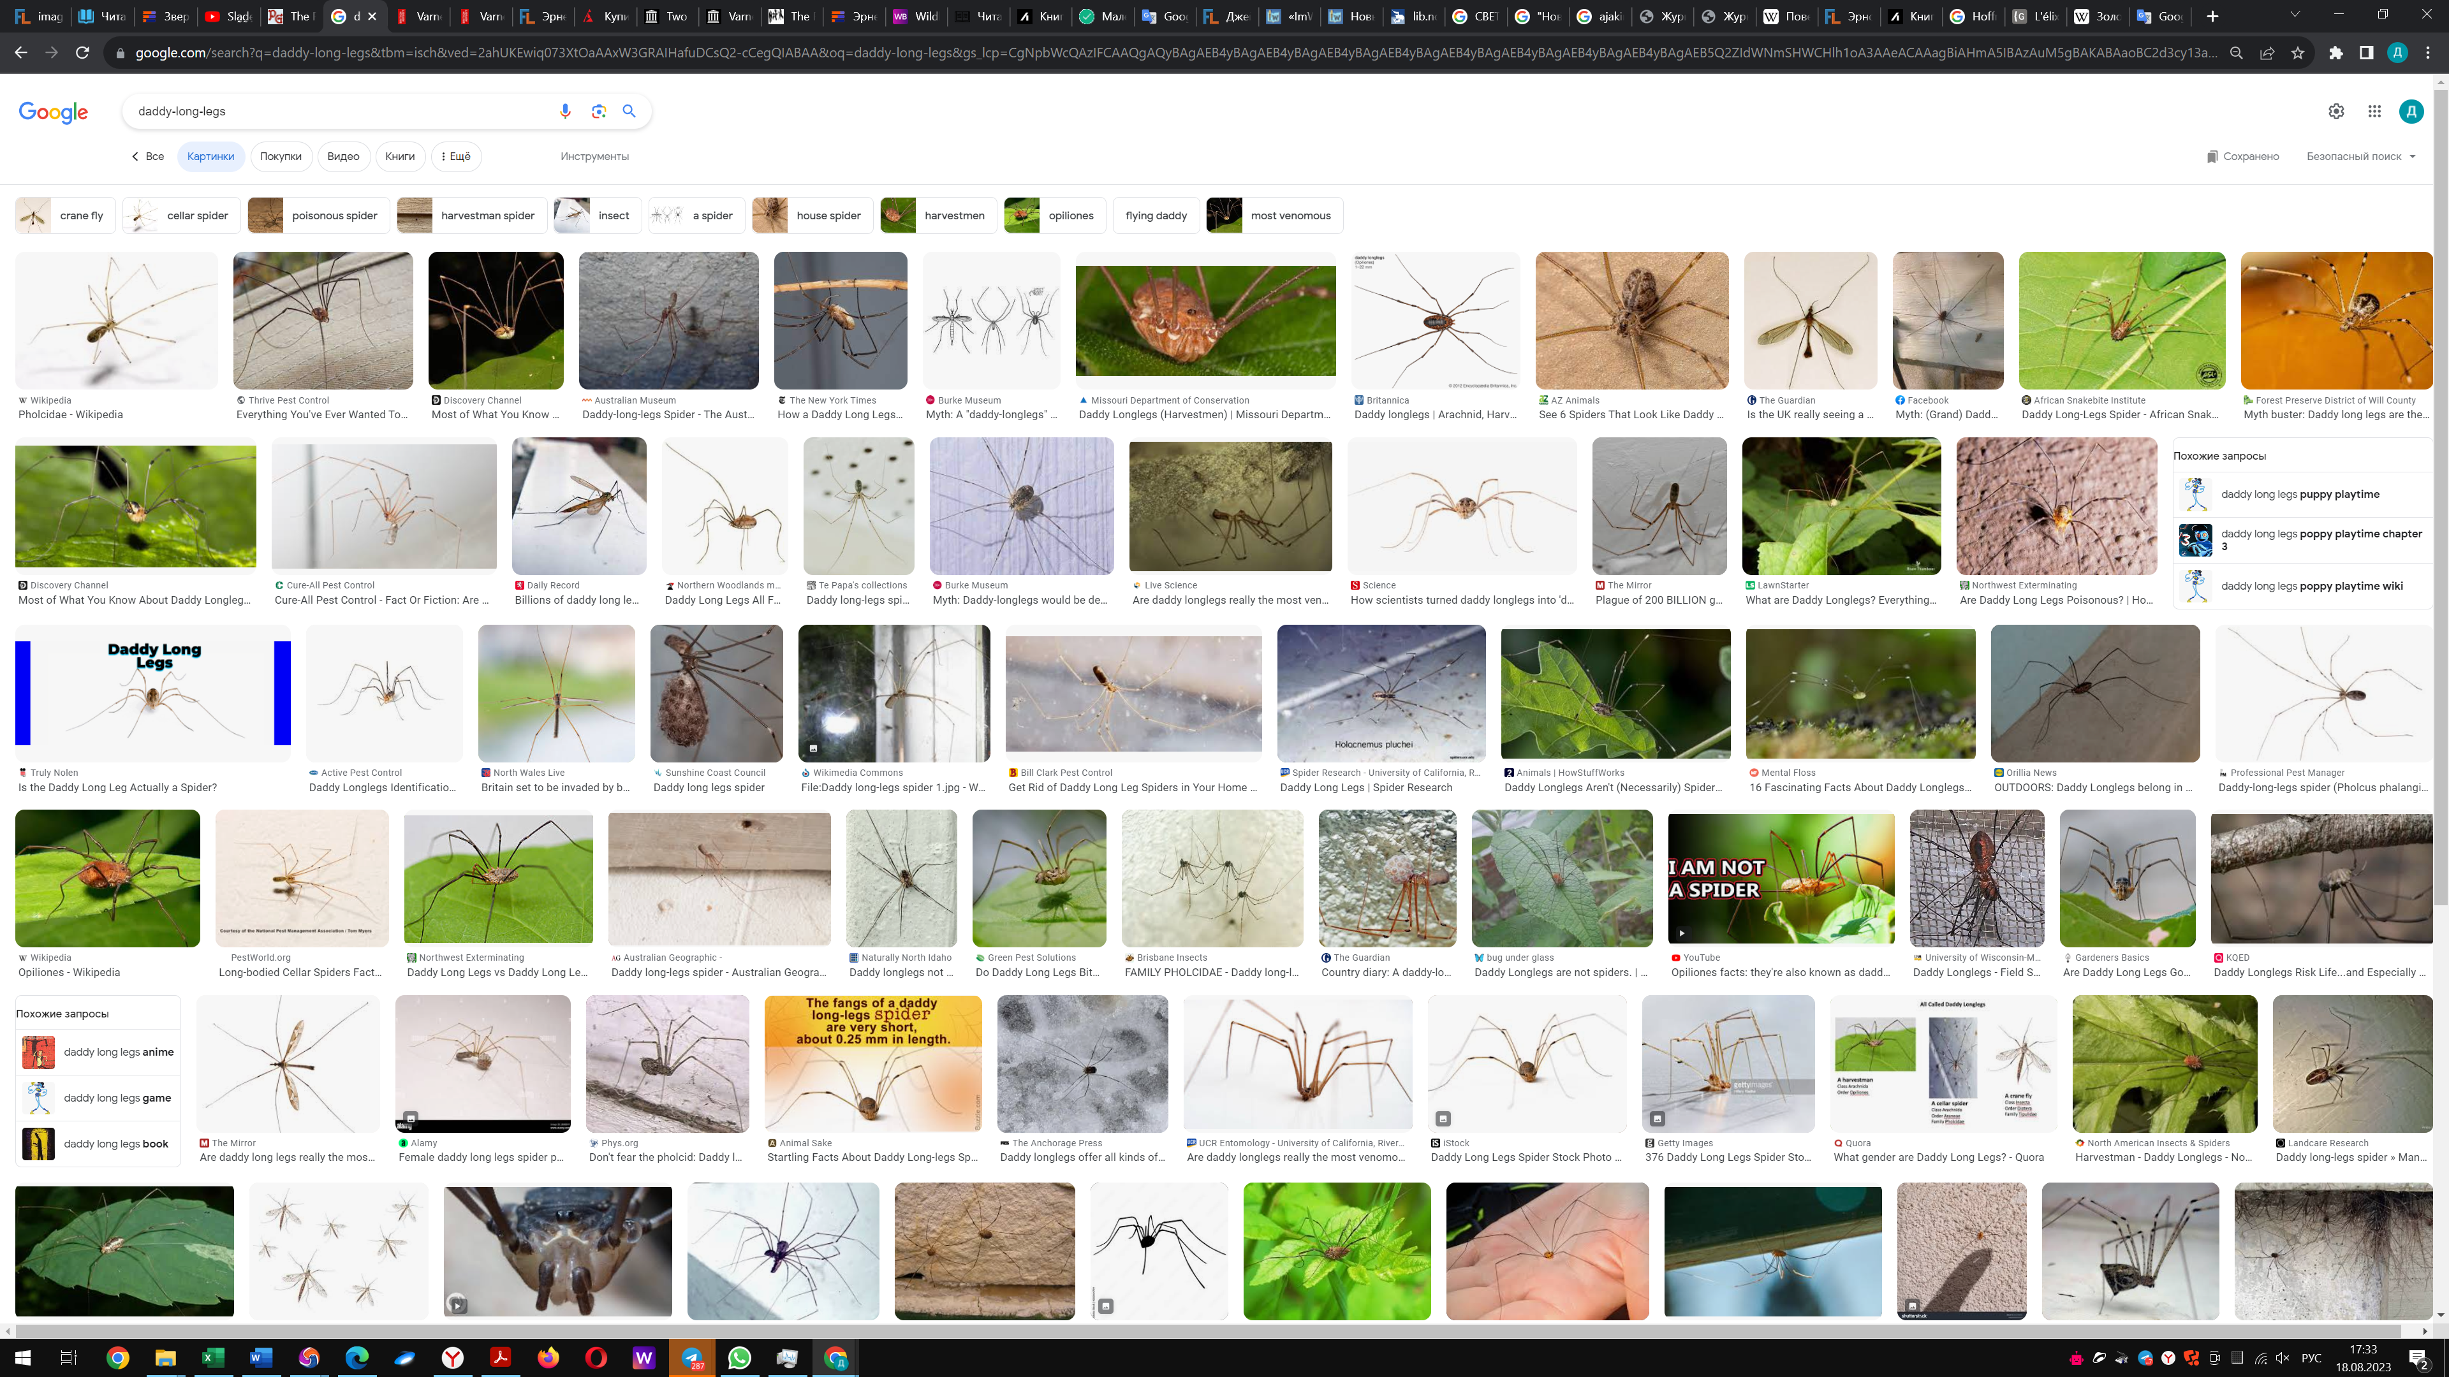The image size is (2449, 1377).
Task: Switch to the Видео tab
Action: (343, 156)
